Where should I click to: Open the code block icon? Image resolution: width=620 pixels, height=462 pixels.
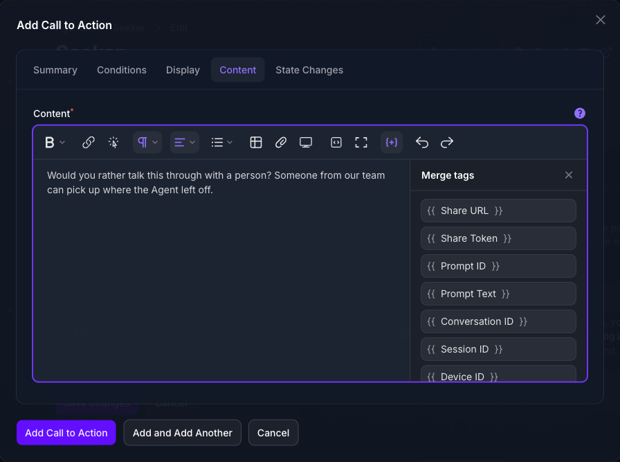click(x=336, y=142)
